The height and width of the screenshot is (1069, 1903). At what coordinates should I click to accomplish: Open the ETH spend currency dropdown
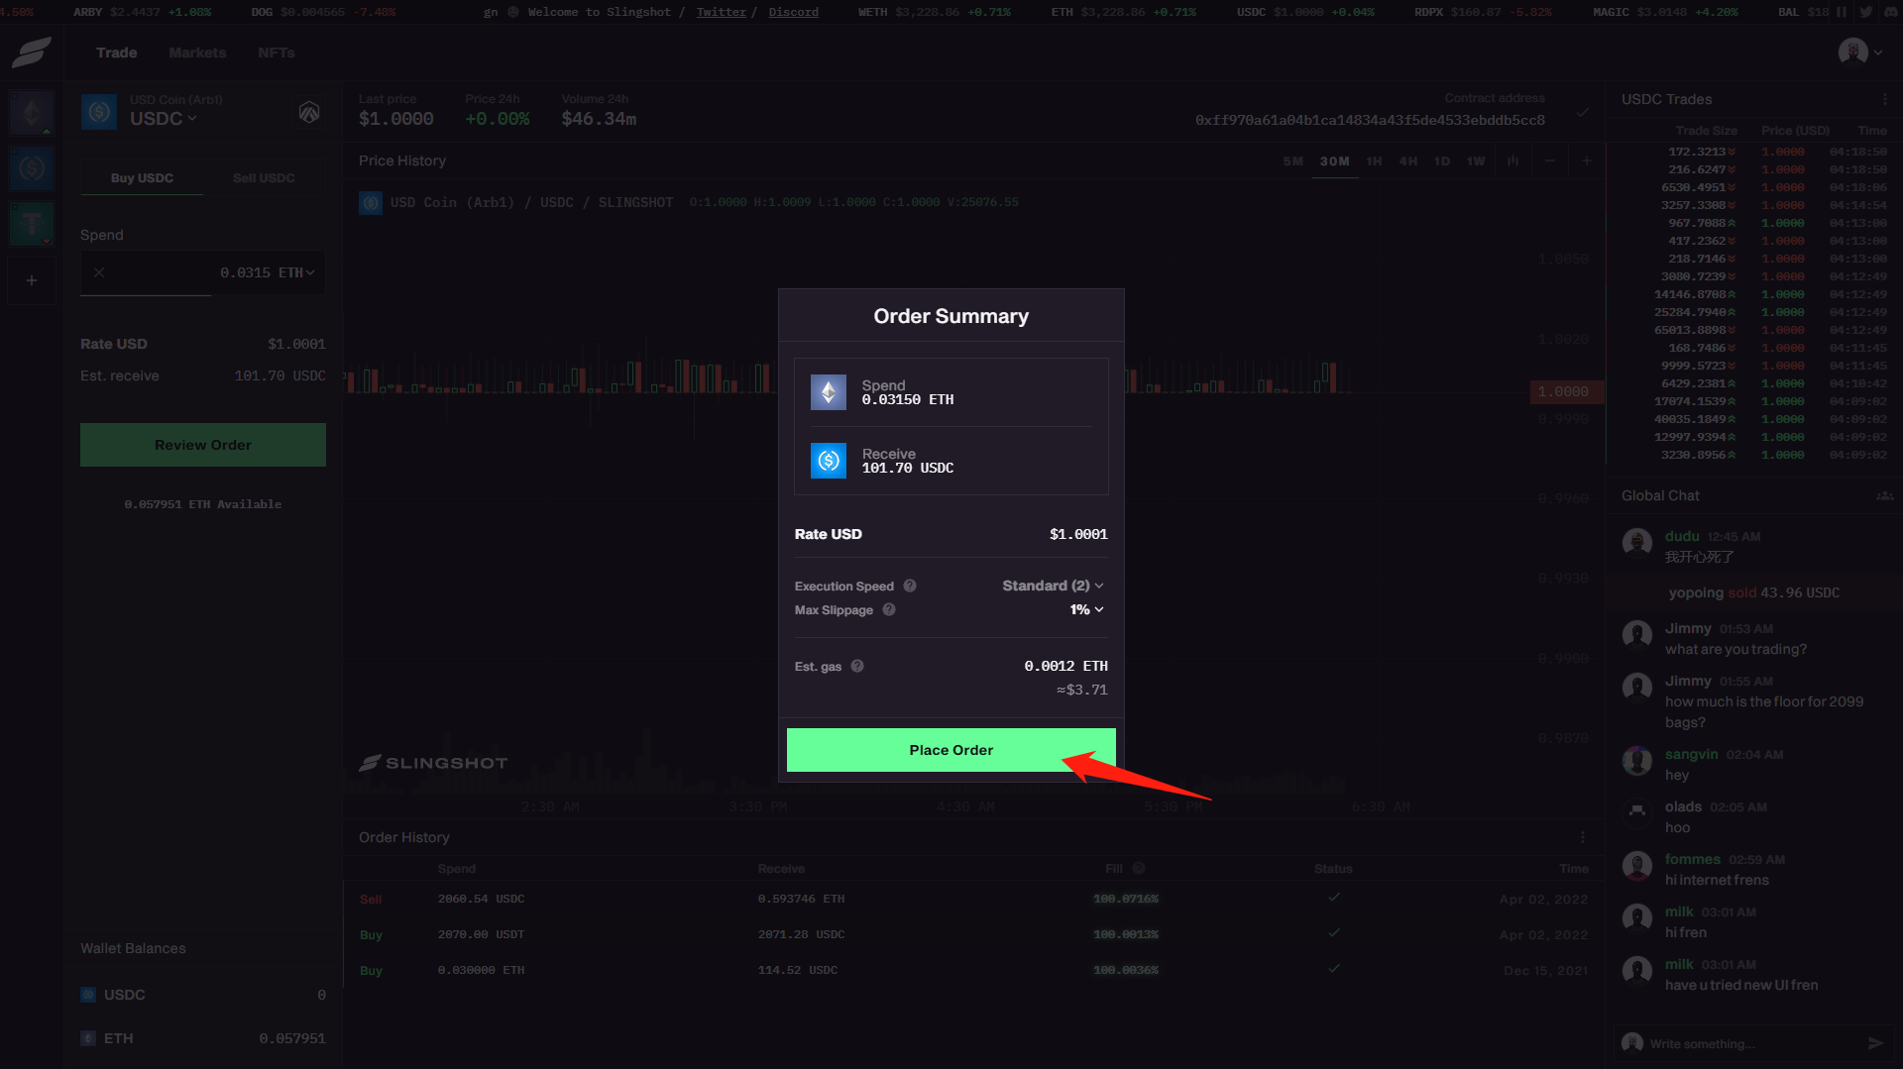296,272
